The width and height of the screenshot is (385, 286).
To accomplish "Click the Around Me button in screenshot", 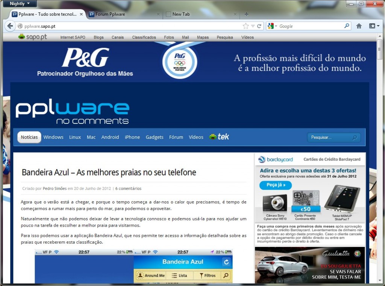I will tap(151, 275).
